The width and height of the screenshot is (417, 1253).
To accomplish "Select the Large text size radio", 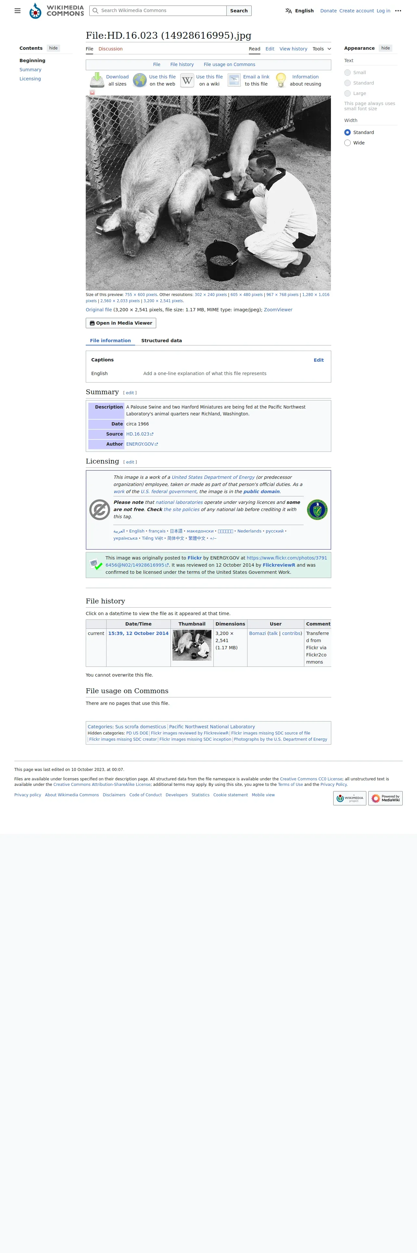I will click(347, 93).
